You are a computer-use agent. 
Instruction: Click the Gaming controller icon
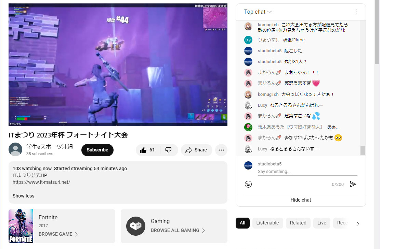point(136,226)
